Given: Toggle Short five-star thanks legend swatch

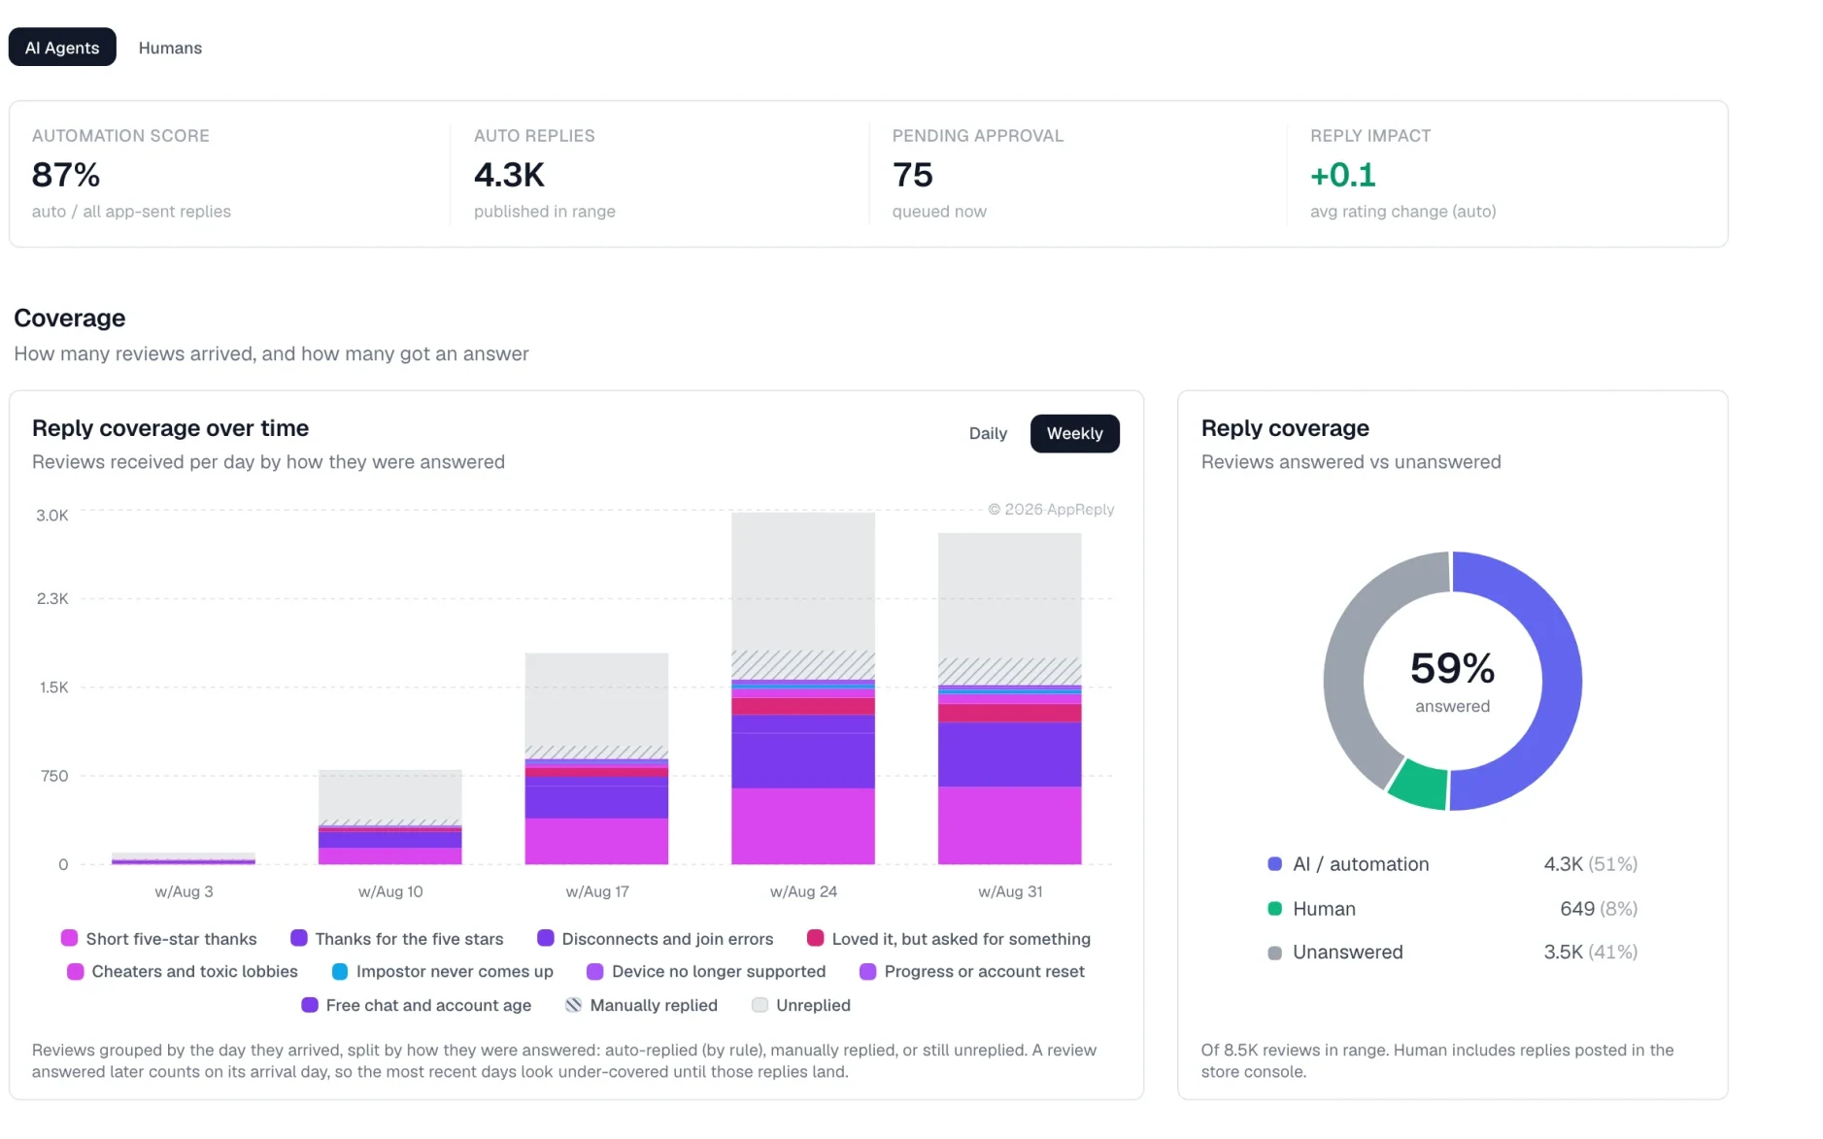Looking at the screenshot, I should tap(69, 938).
